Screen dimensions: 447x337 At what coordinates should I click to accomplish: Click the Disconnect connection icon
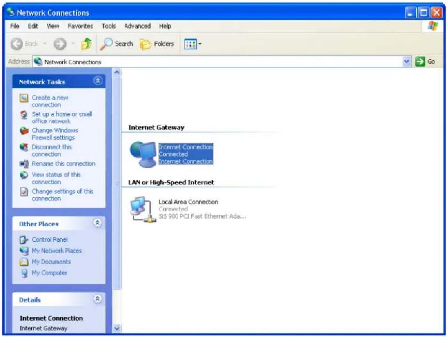tap(24, 147)
